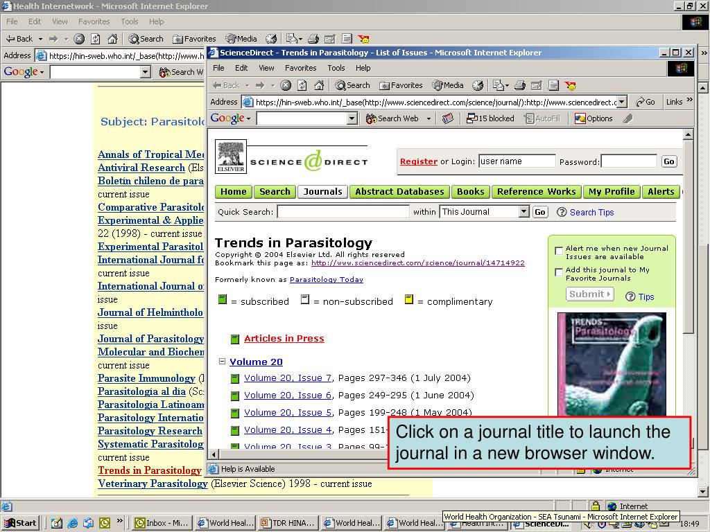710x532 pixels.
Task: Click Google toolbar highlighter pen icon
Action: coord(627,118)
